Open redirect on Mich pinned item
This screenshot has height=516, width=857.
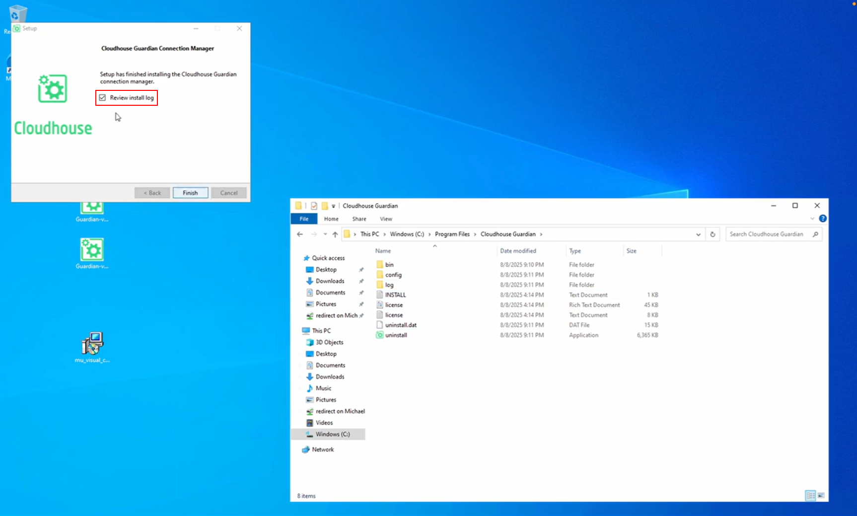[x=336, y=315]
